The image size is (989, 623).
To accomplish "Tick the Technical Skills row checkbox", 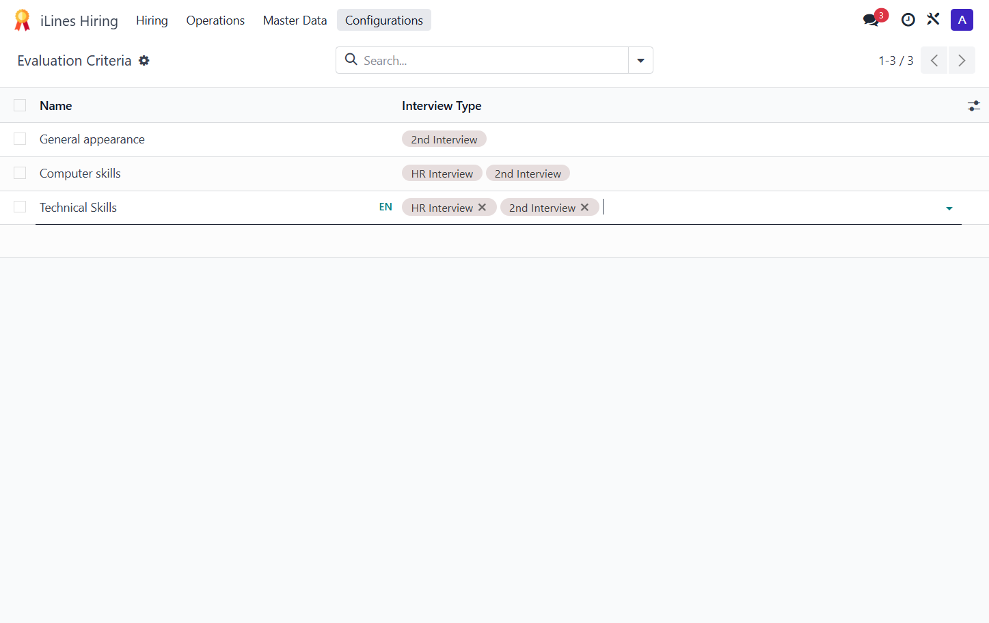I will [x=20, y=207].
